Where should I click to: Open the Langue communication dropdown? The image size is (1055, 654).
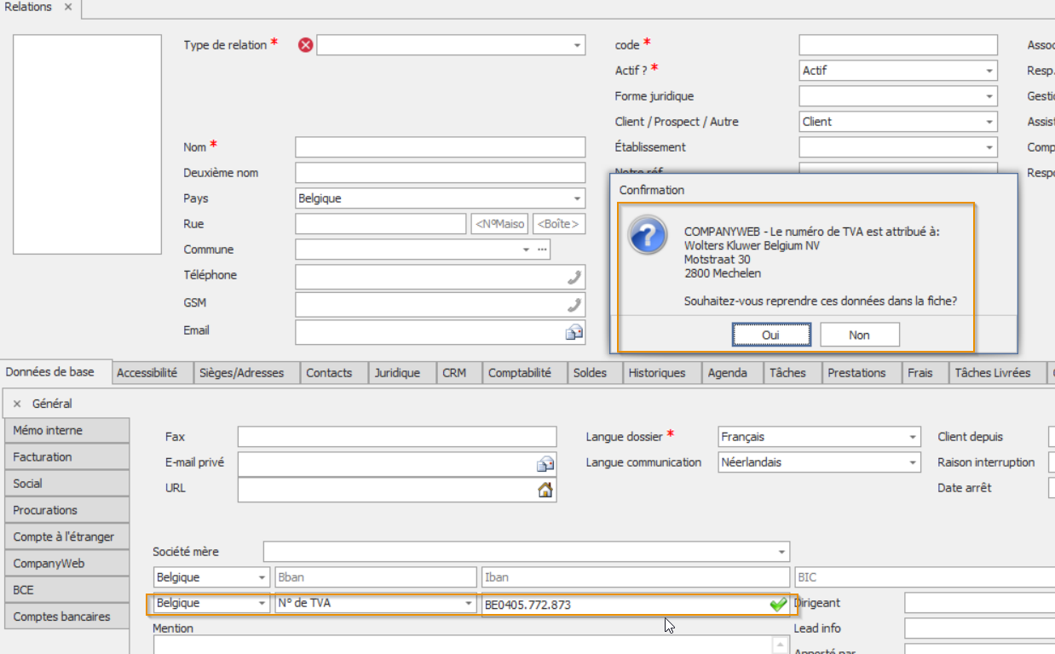point(913,463)
